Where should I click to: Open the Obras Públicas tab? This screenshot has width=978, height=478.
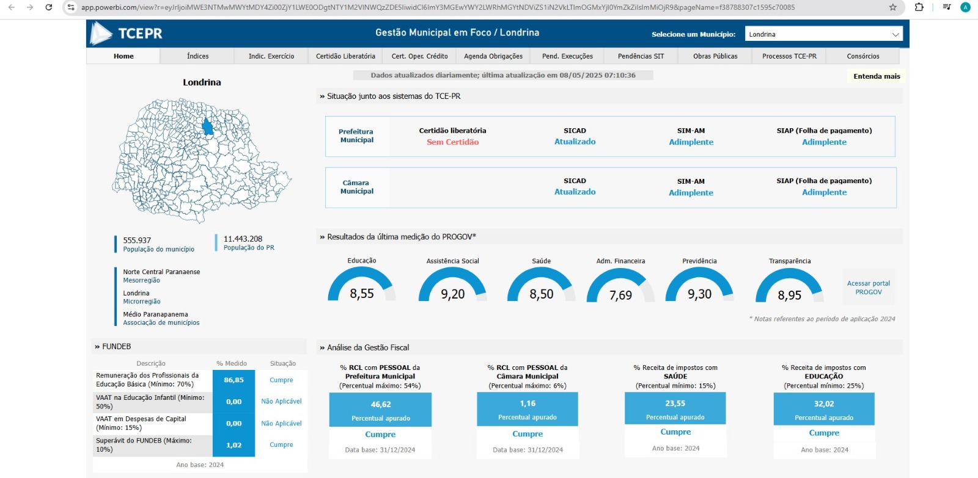(715, 56)
